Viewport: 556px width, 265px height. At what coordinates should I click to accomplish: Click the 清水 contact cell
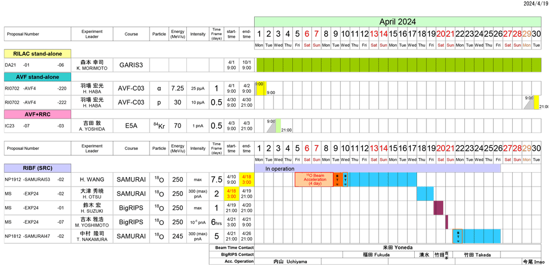click(424, 254)
